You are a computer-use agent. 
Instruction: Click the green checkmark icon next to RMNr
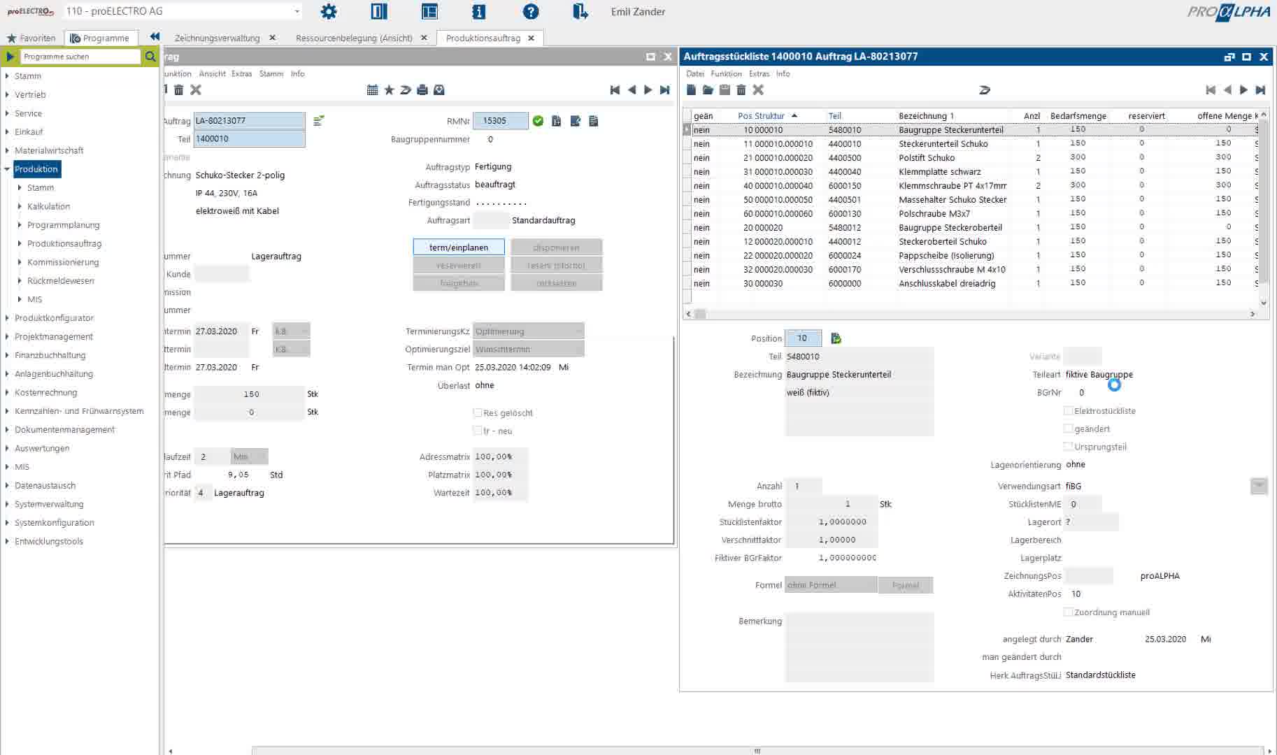coord(538,121)
